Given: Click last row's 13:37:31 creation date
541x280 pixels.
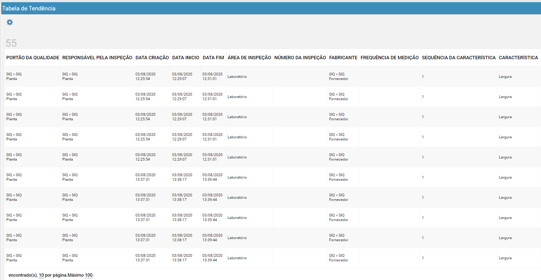Looking at the screenshot, I should pyautogui.click(x=145, y=258).
